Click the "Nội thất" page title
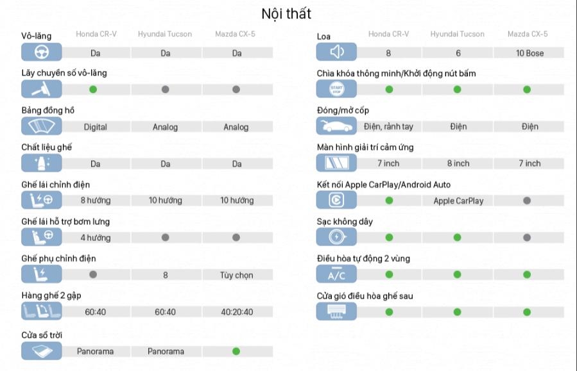This screenshot has height=371, width=577. [x=286, y=13]
